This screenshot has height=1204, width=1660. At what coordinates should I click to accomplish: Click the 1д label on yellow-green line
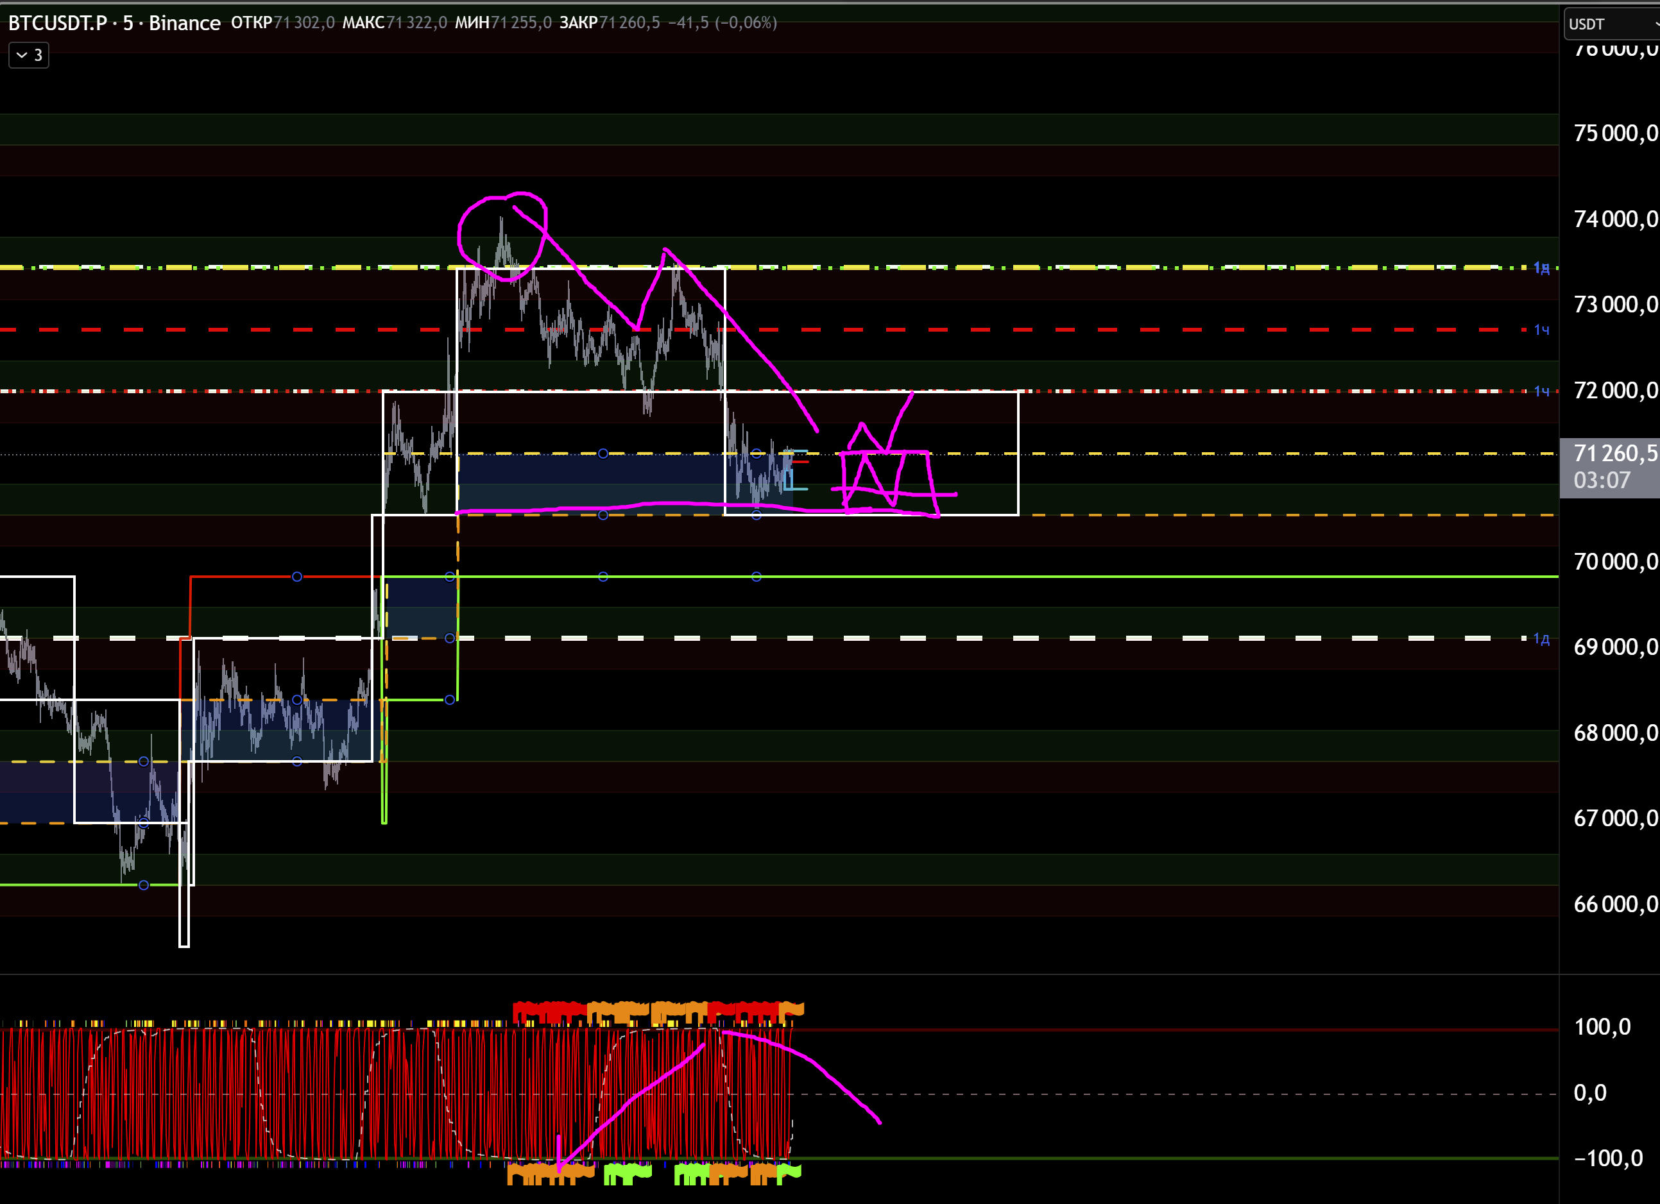[1541, 267]
